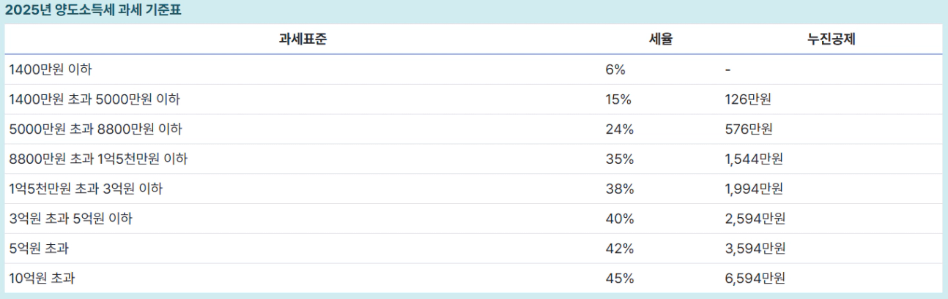The height and width of the screenshot is (299, 948).
Task: Select the 1400만원 초과 5000만원 이하 cell
Action: point(303,99)
